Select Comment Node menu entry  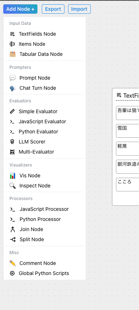coord(45,263)
